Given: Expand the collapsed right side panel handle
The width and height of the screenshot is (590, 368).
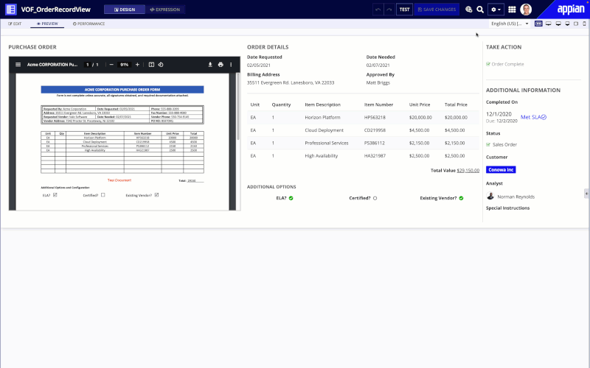Looking at the screenshot, I should click(x=586, y=194).
